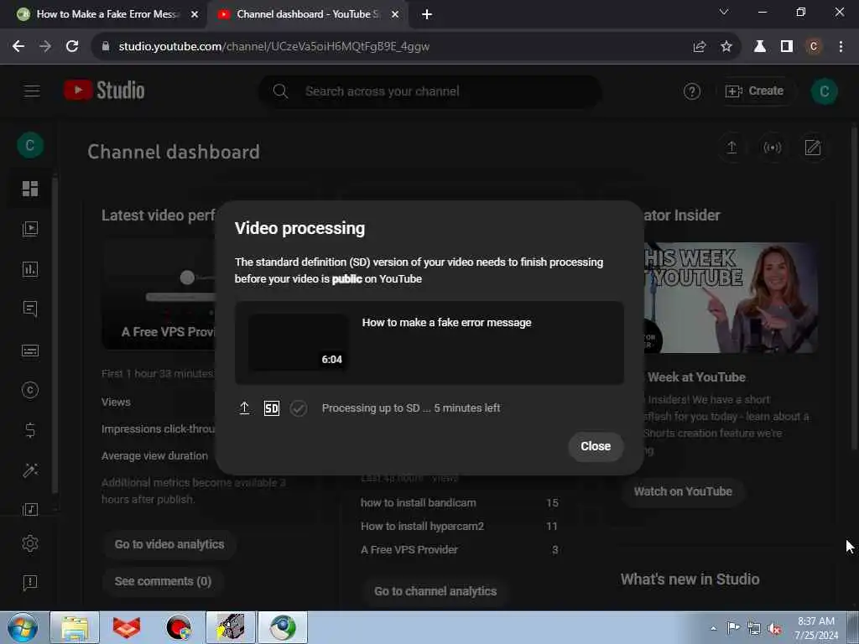
Task: Click the YouTube Studio logo
Action: pyautogui.click(x=104, y=91)
